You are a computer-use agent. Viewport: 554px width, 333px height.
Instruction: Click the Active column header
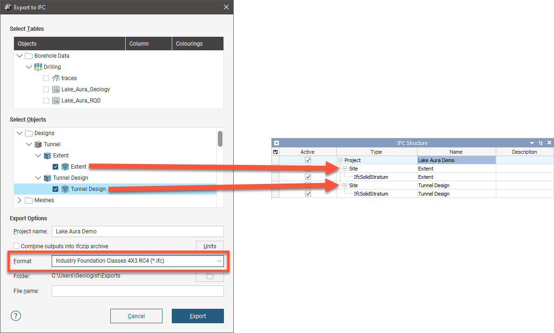pos(307,152)
